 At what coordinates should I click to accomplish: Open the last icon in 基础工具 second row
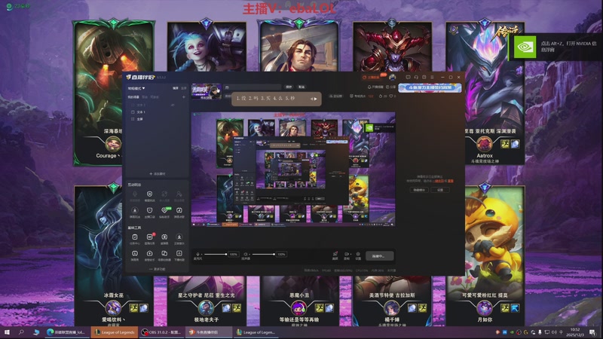coord(179,255)
